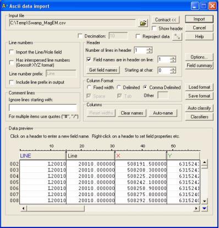The height and width of the screenshot is (228, 219).
Task: Click L20010 cell in row 008
Action: pyautogui.click(x=57, y=200)
